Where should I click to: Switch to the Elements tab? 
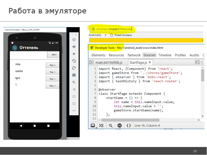click(x=99, y=55)
